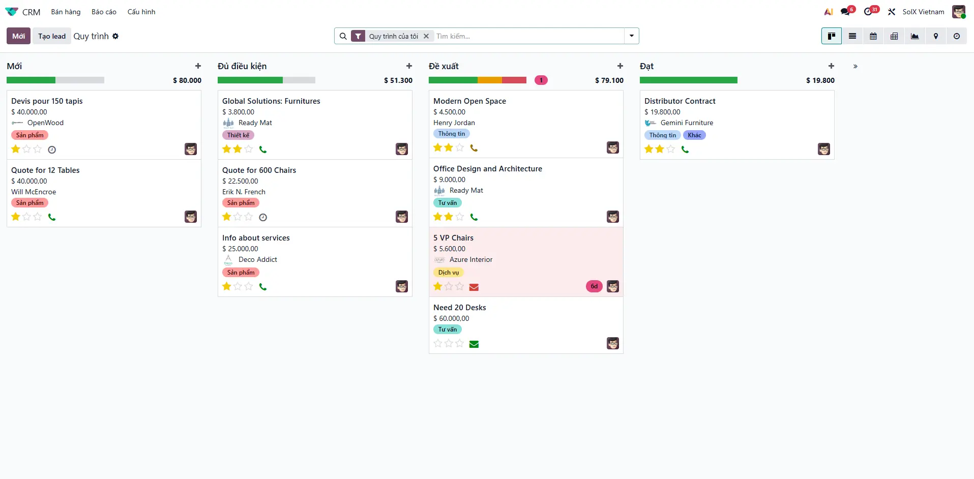
Task: Expand hidden kanban columns with double chevron
Action: point(855,66)
